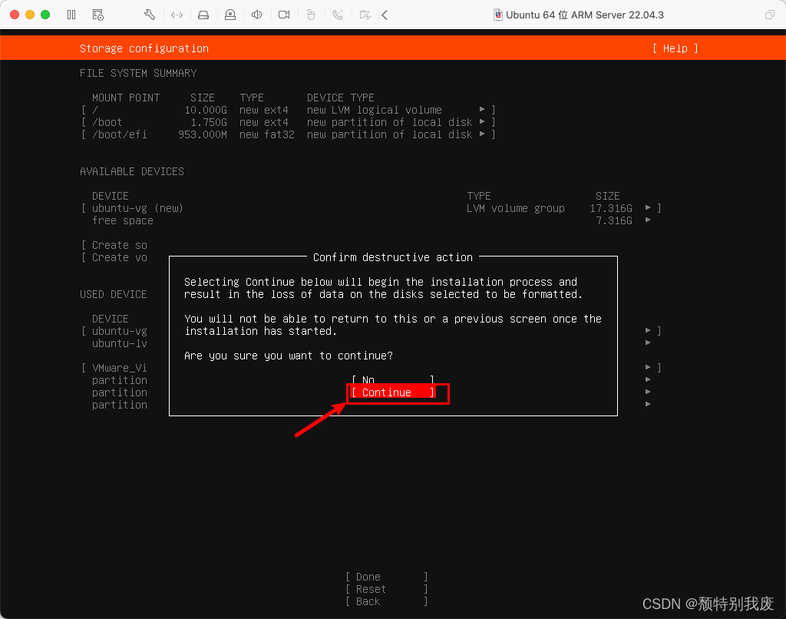
Task: Click the 17.316G size value
Action: (x=611, y=208)
